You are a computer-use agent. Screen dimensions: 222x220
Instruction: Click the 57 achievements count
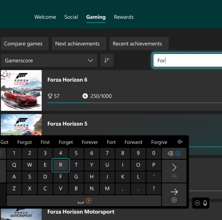[x=56, y=96]
